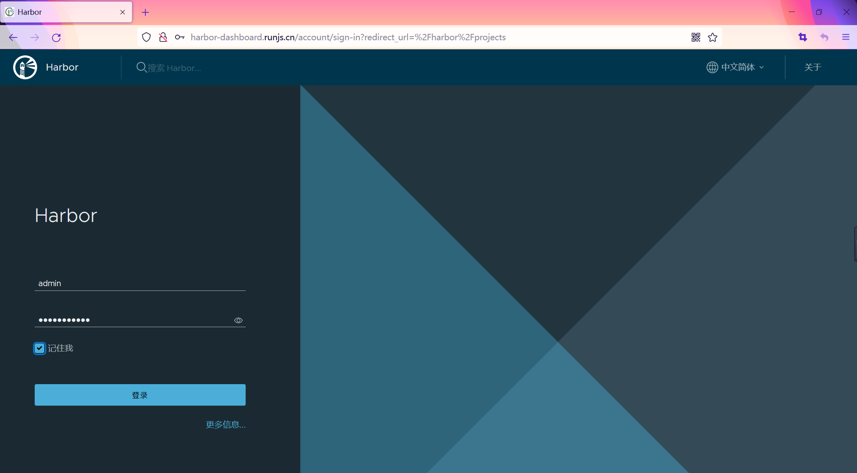This screenshot has width=857, height=473.
Task: Click the Harbor header title text
Action: click(x=62, y=67)
